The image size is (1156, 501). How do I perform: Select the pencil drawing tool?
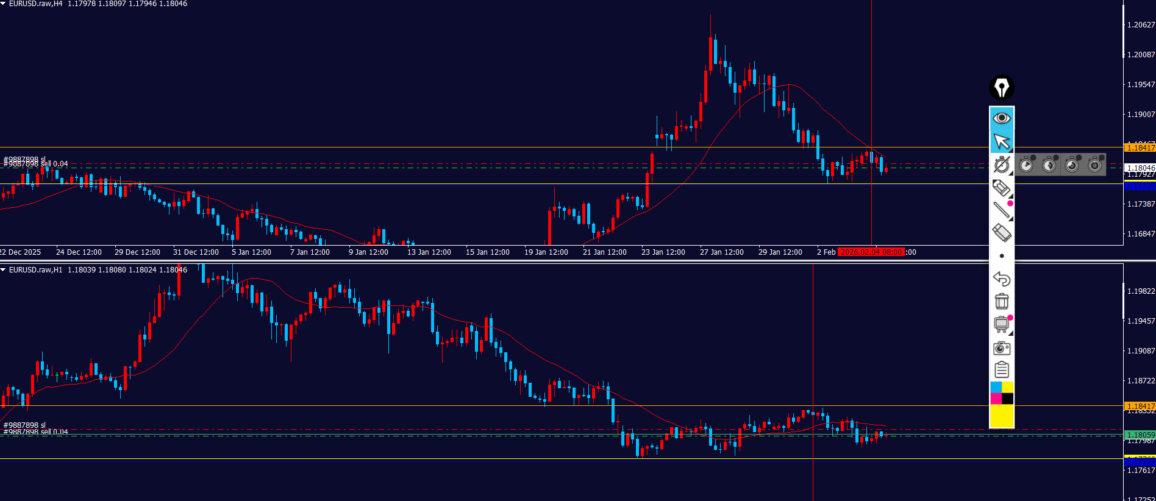[1001, 188]
